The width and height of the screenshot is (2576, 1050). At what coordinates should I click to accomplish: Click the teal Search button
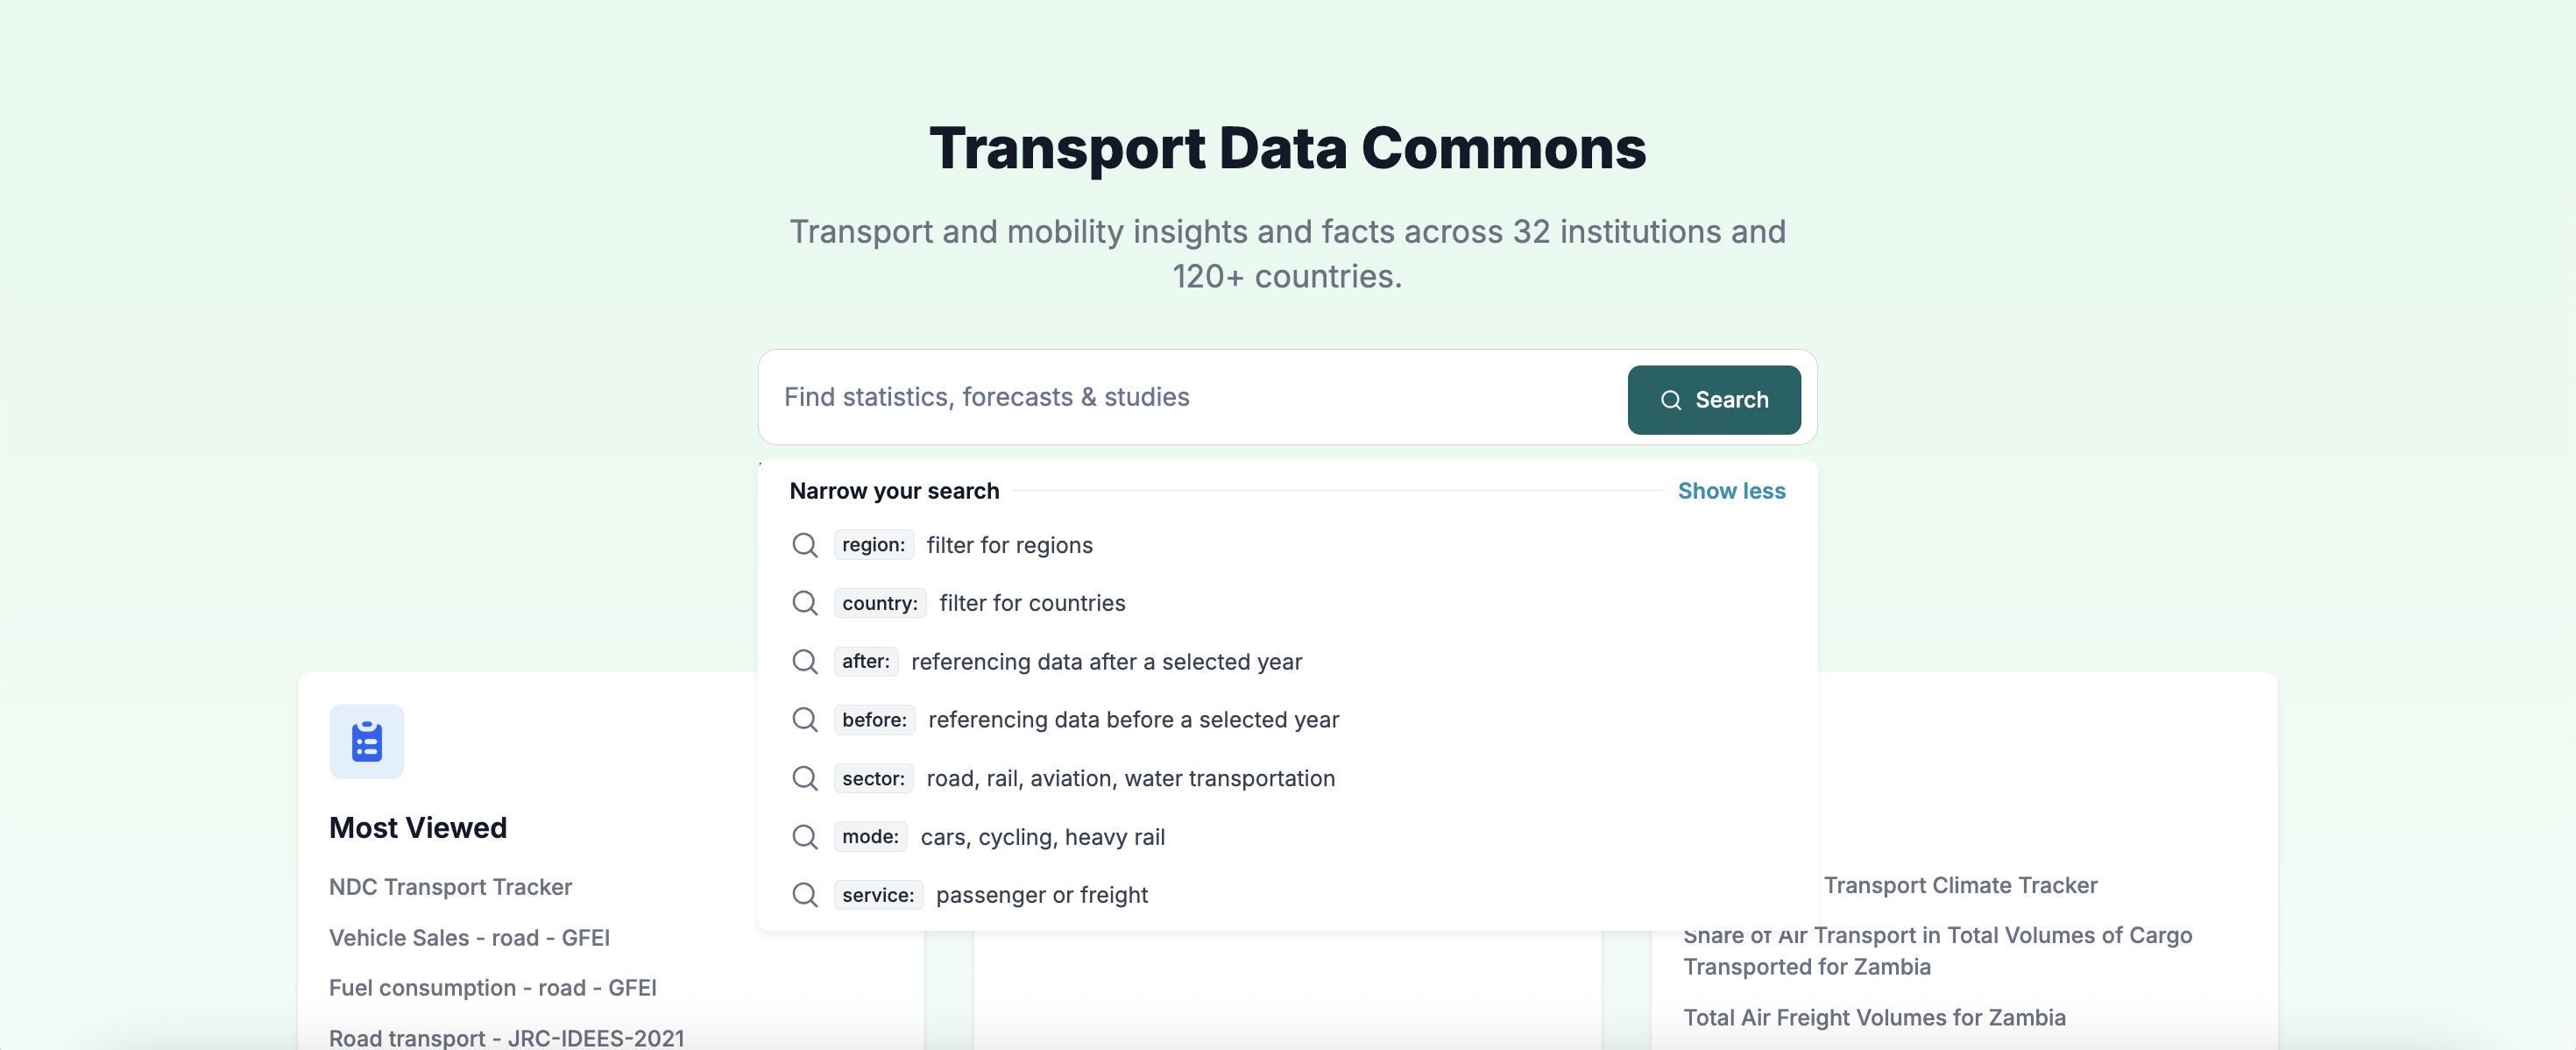(1714, 400)
